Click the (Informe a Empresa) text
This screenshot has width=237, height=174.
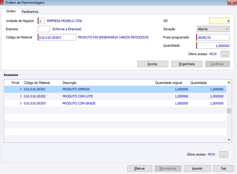click(x=67, y=29)
